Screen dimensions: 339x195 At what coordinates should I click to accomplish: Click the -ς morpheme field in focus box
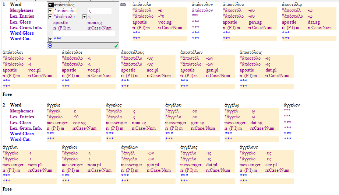(99, 11)
